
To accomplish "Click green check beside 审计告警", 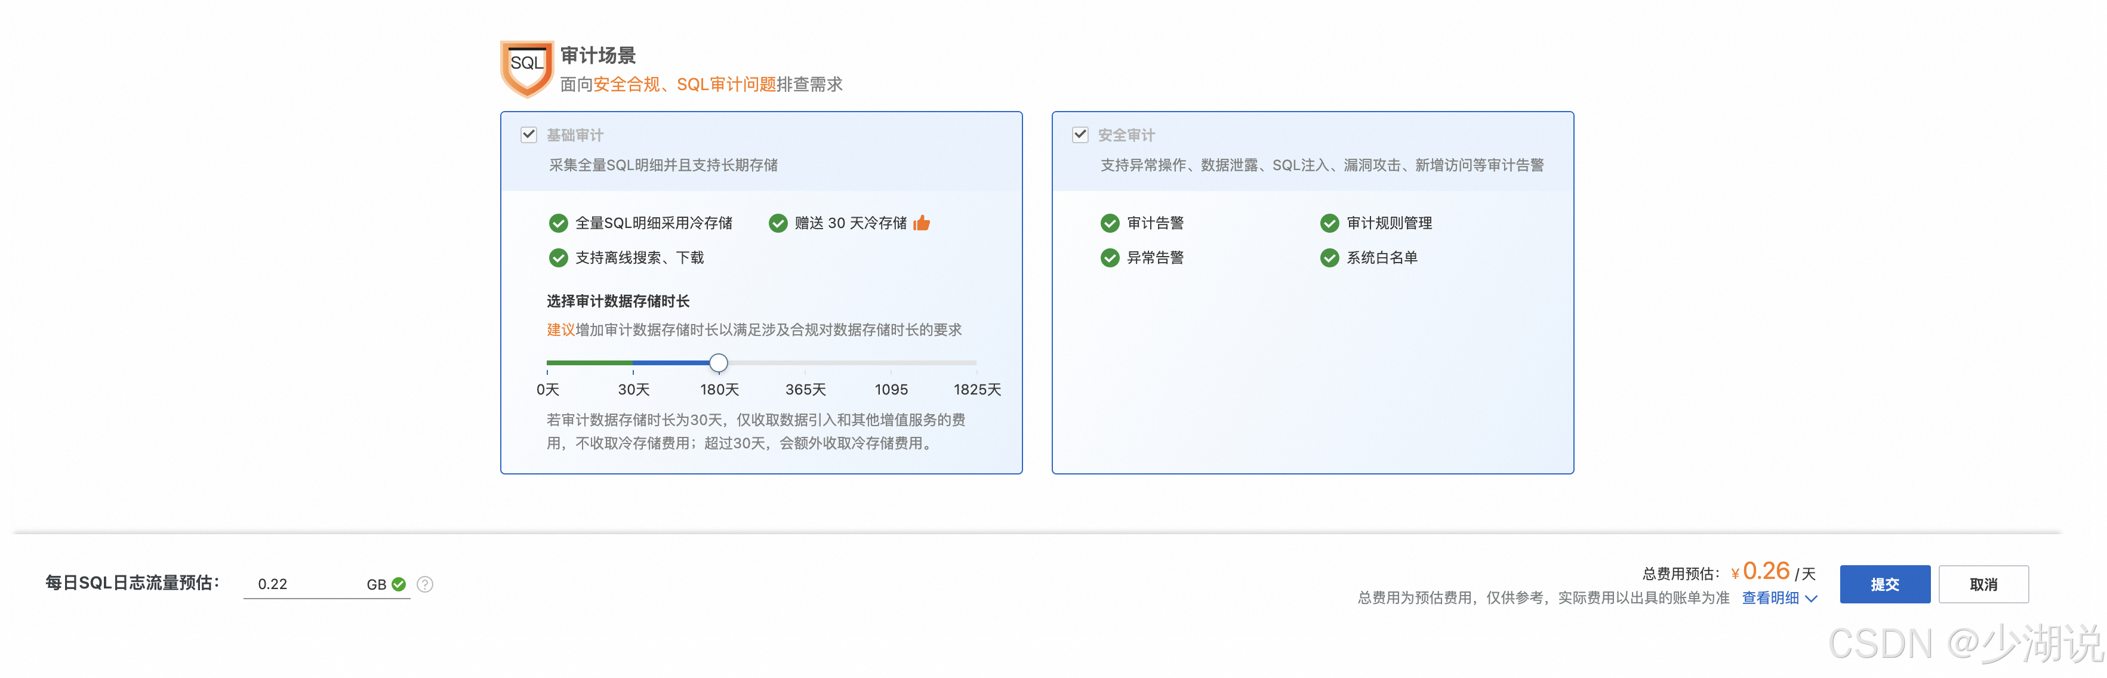I will tap(1109, 223).
